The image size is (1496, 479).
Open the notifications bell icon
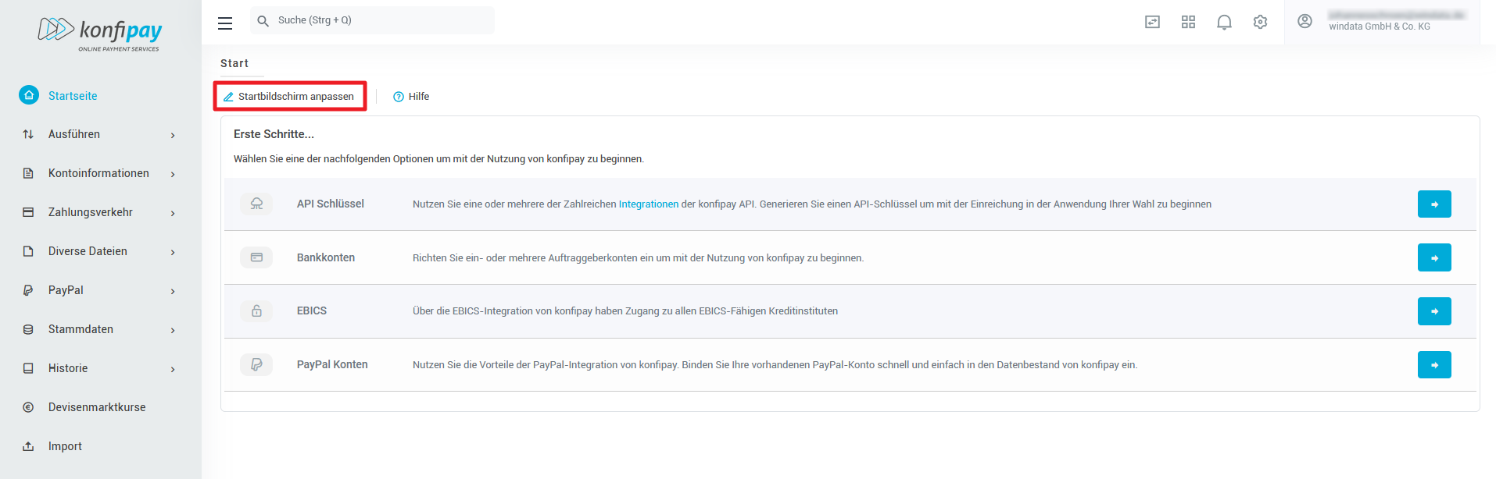coord(1224,22)
